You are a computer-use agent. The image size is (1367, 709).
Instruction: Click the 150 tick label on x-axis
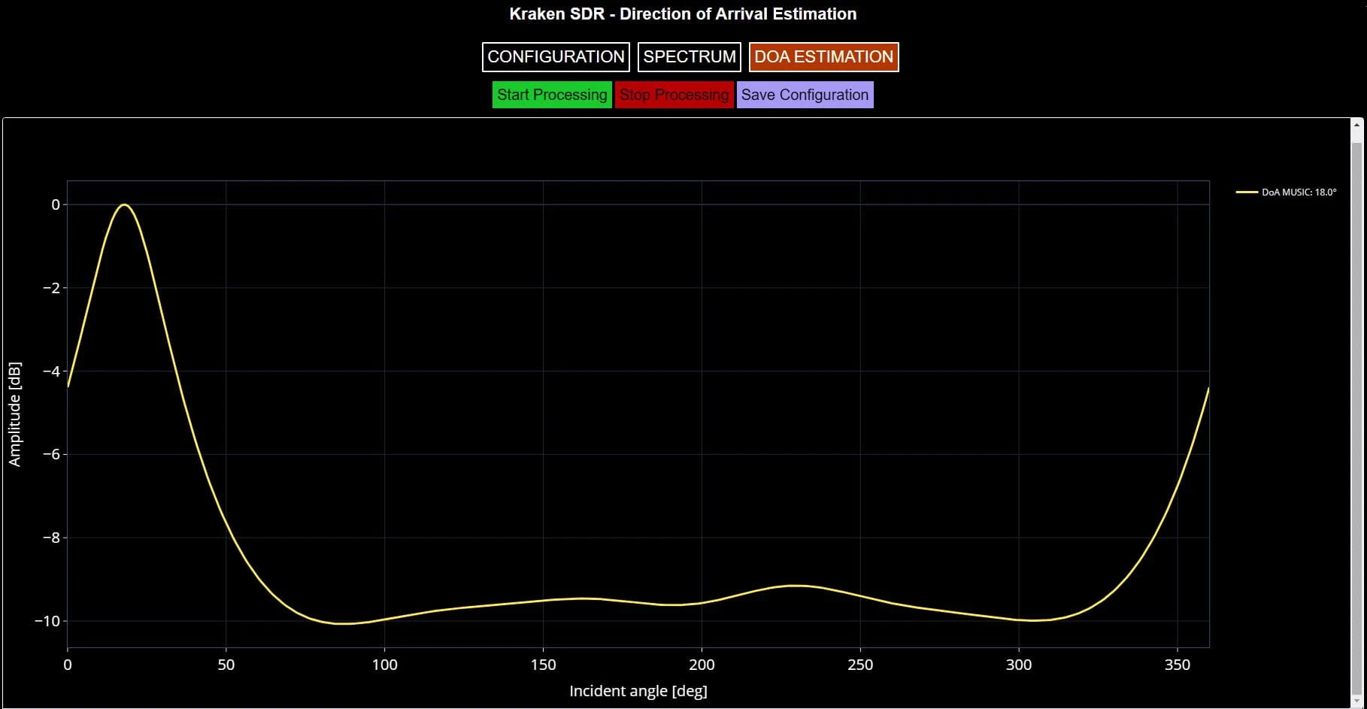click(x=543, y=665)
